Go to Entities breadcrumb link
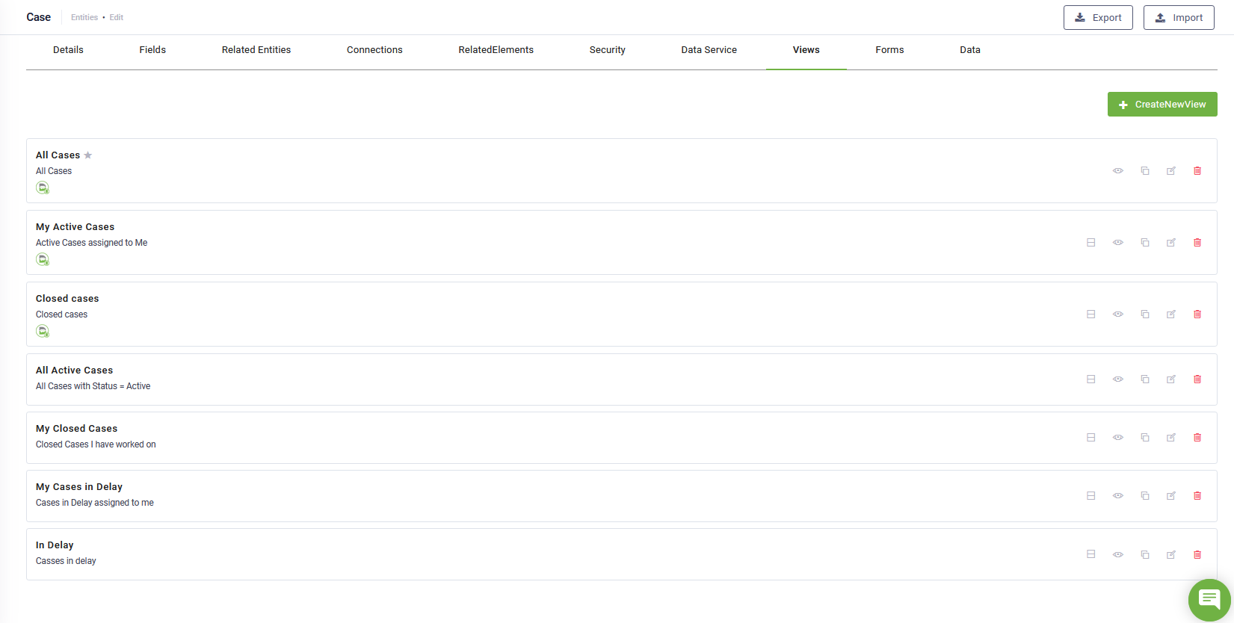 coord(84,17)
